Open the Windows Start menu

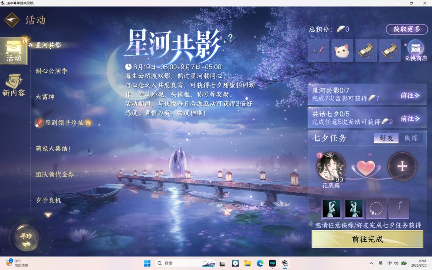pyautogui.click(x=147, y=263)
